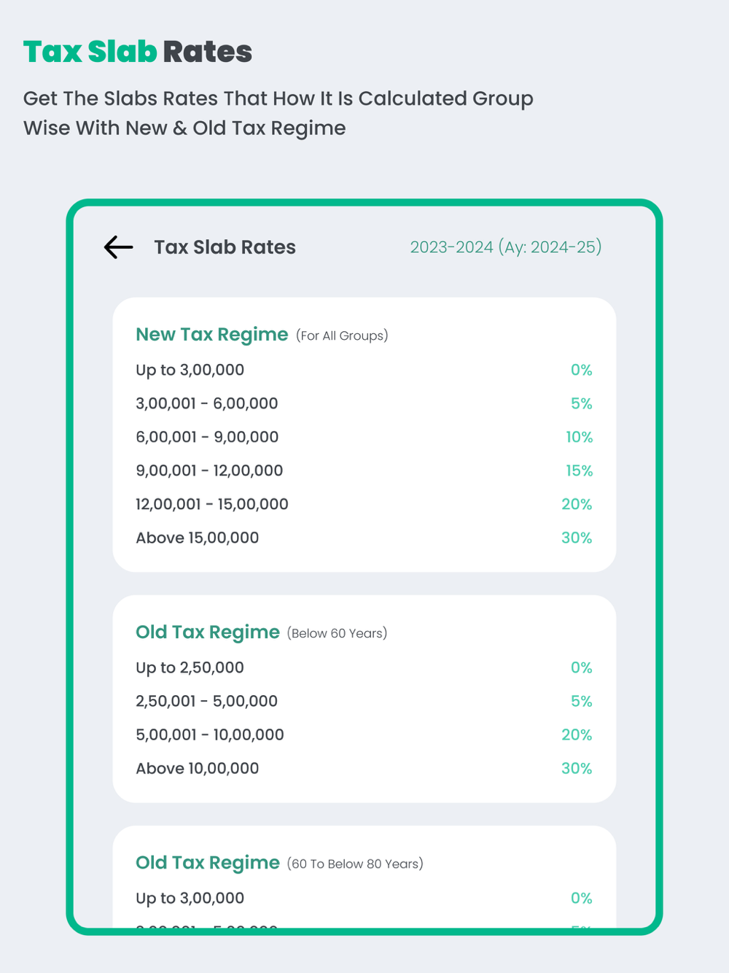
Task: Click the New Tax Regime heading
Action: pos(211,335)
